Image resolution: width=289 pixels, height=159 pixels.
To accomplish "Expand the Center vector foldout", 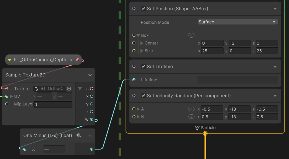I will pos(142,43).
